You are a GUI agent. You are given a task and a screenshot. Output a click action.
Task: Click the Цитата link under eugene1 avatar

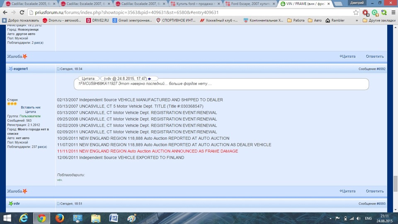click(x=30, y=112)
